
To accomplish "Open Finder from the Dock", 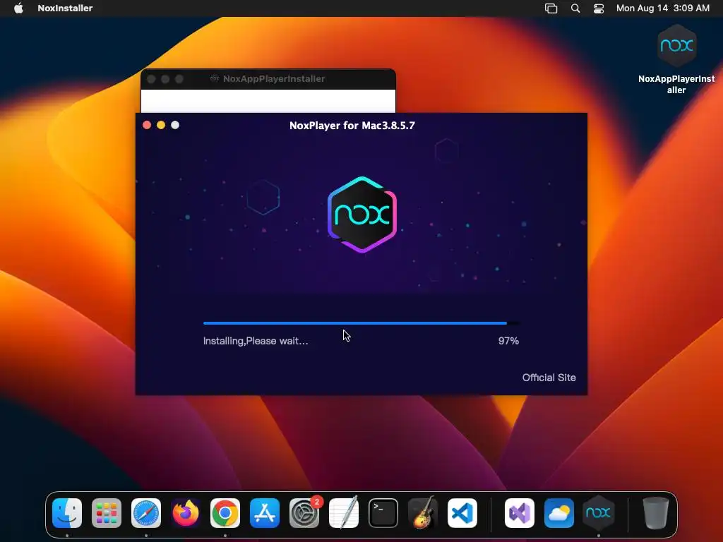I will pos(67,513).
